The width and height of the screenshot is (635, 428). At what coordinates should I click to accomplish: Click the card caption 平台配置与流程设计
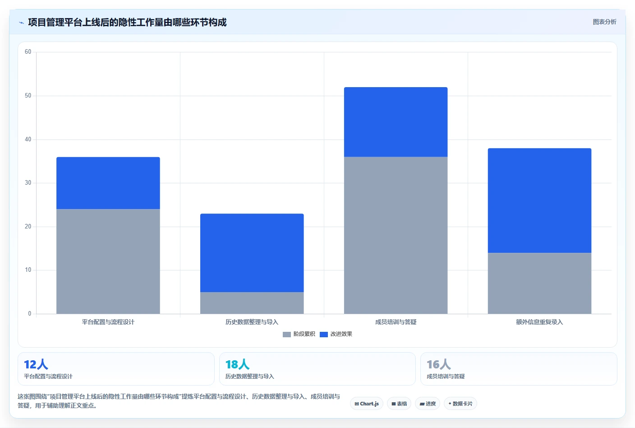[x=48, y=376]
